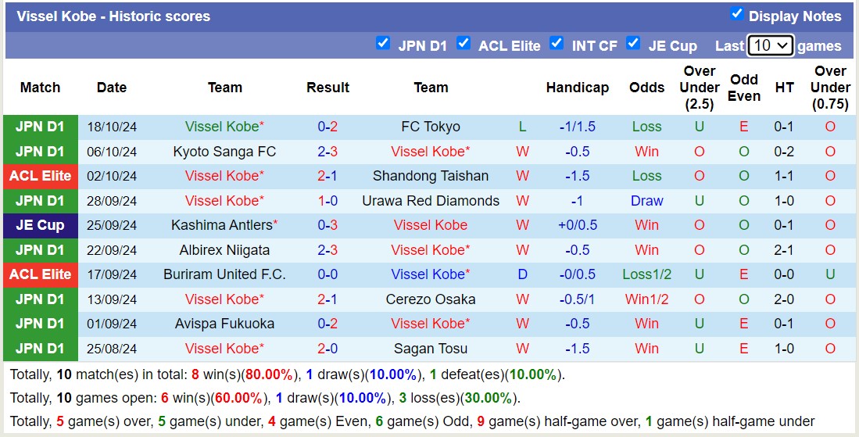Disable the ACL Elite filter checkbox
Viewport: 859px width, 437px height.
coord(464,43)
